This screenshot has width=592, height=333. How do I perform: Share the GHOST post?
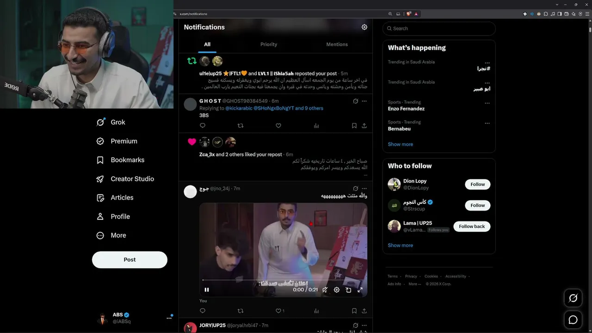tap(364, 126)
